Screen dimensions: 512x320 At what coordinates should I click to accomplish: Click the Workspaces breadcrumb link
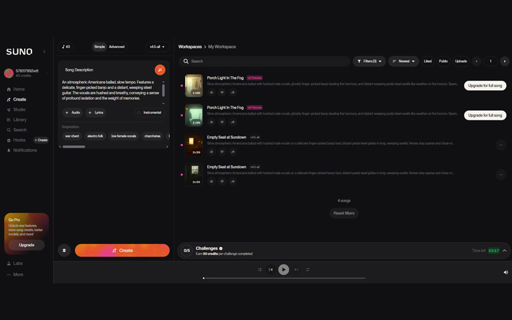tap(189, 47)
